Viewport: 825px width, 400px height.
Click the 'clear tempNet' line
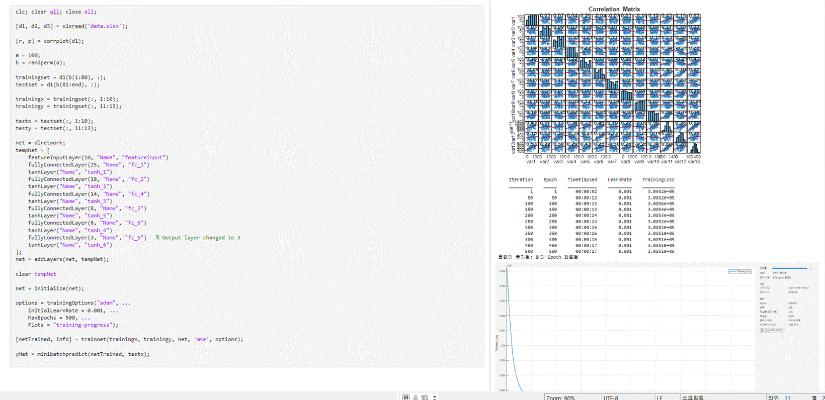point(36,274)
